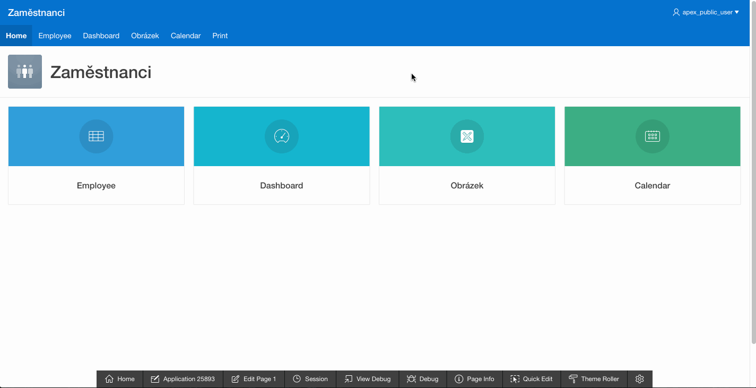The width and height of the screenshot is (756, 388).
Task: Click the Dashboard card gauge icon
Action: (281, 136)
